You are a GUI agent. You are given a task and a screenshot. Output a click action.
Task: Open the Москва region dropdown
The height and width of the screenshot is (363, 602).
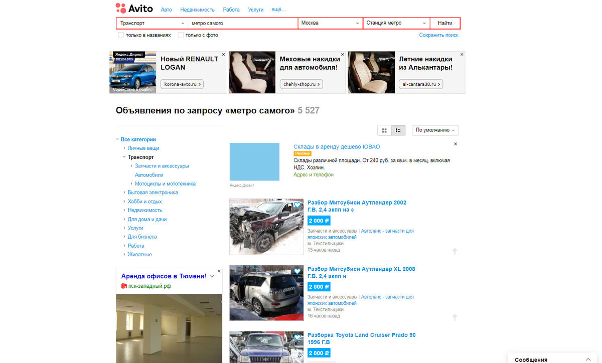(x=331, y=23)
